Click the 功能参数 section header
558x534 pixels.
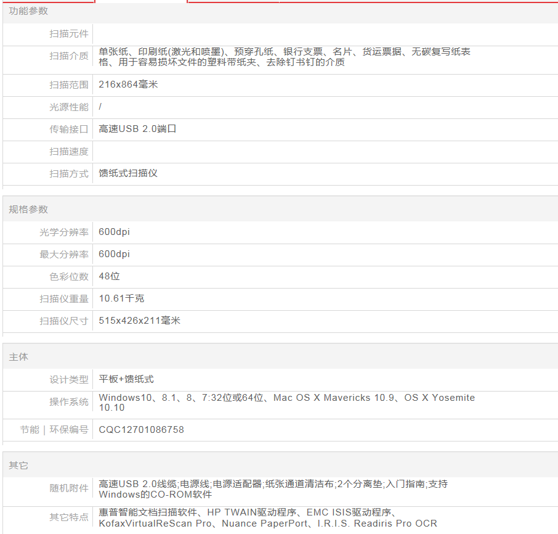click(x=28, y=11)
